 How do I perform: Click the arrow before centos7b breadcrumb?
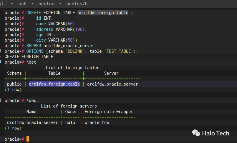pos(60,4)
